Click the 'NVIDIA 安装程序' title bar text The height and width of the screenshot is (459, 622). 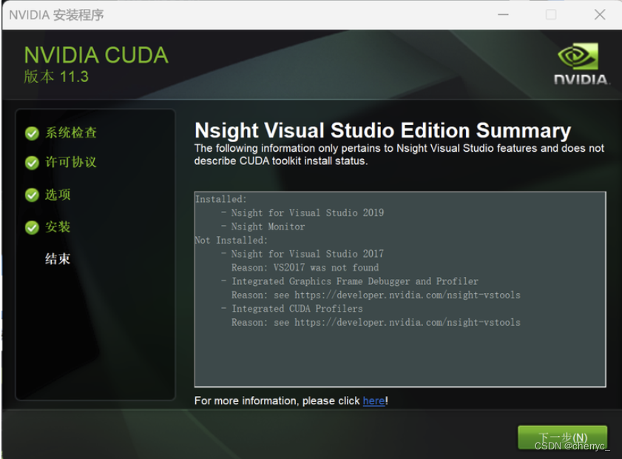tap(56, 15)
